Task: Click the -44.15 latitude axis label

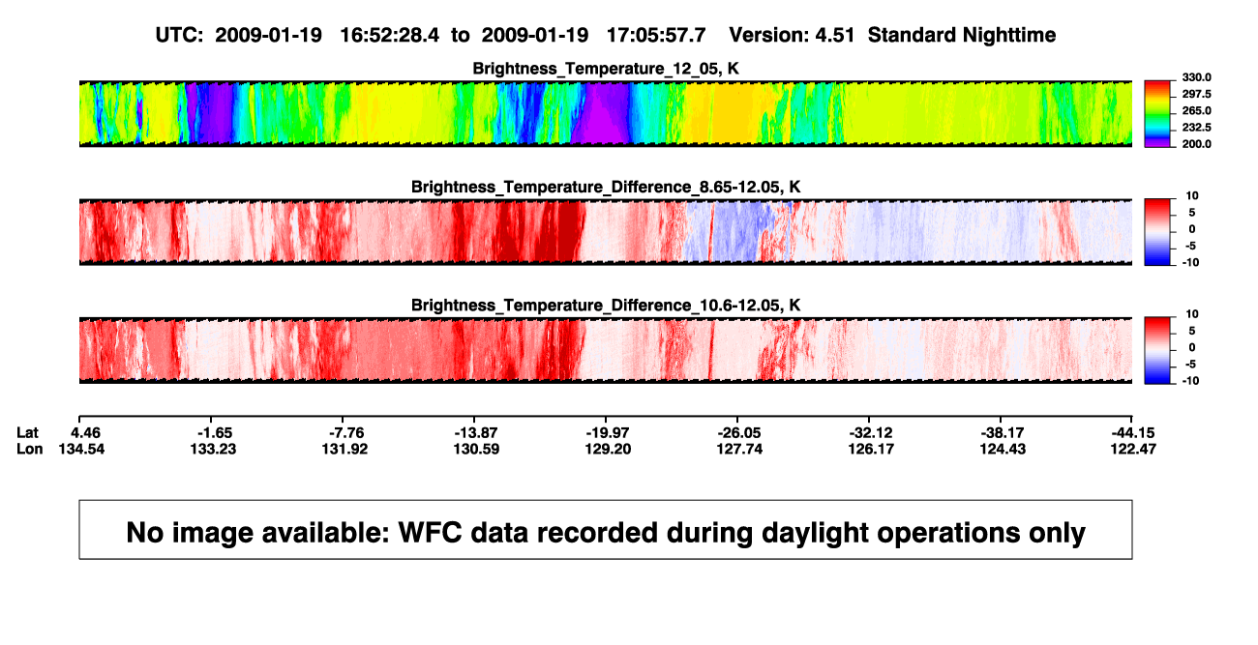Action: (x=1132, y=431)
